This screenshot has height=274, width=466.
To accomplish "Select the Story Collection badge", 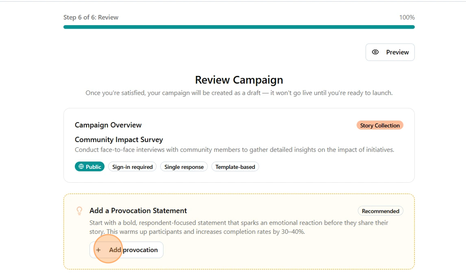I will pos(380,125).
